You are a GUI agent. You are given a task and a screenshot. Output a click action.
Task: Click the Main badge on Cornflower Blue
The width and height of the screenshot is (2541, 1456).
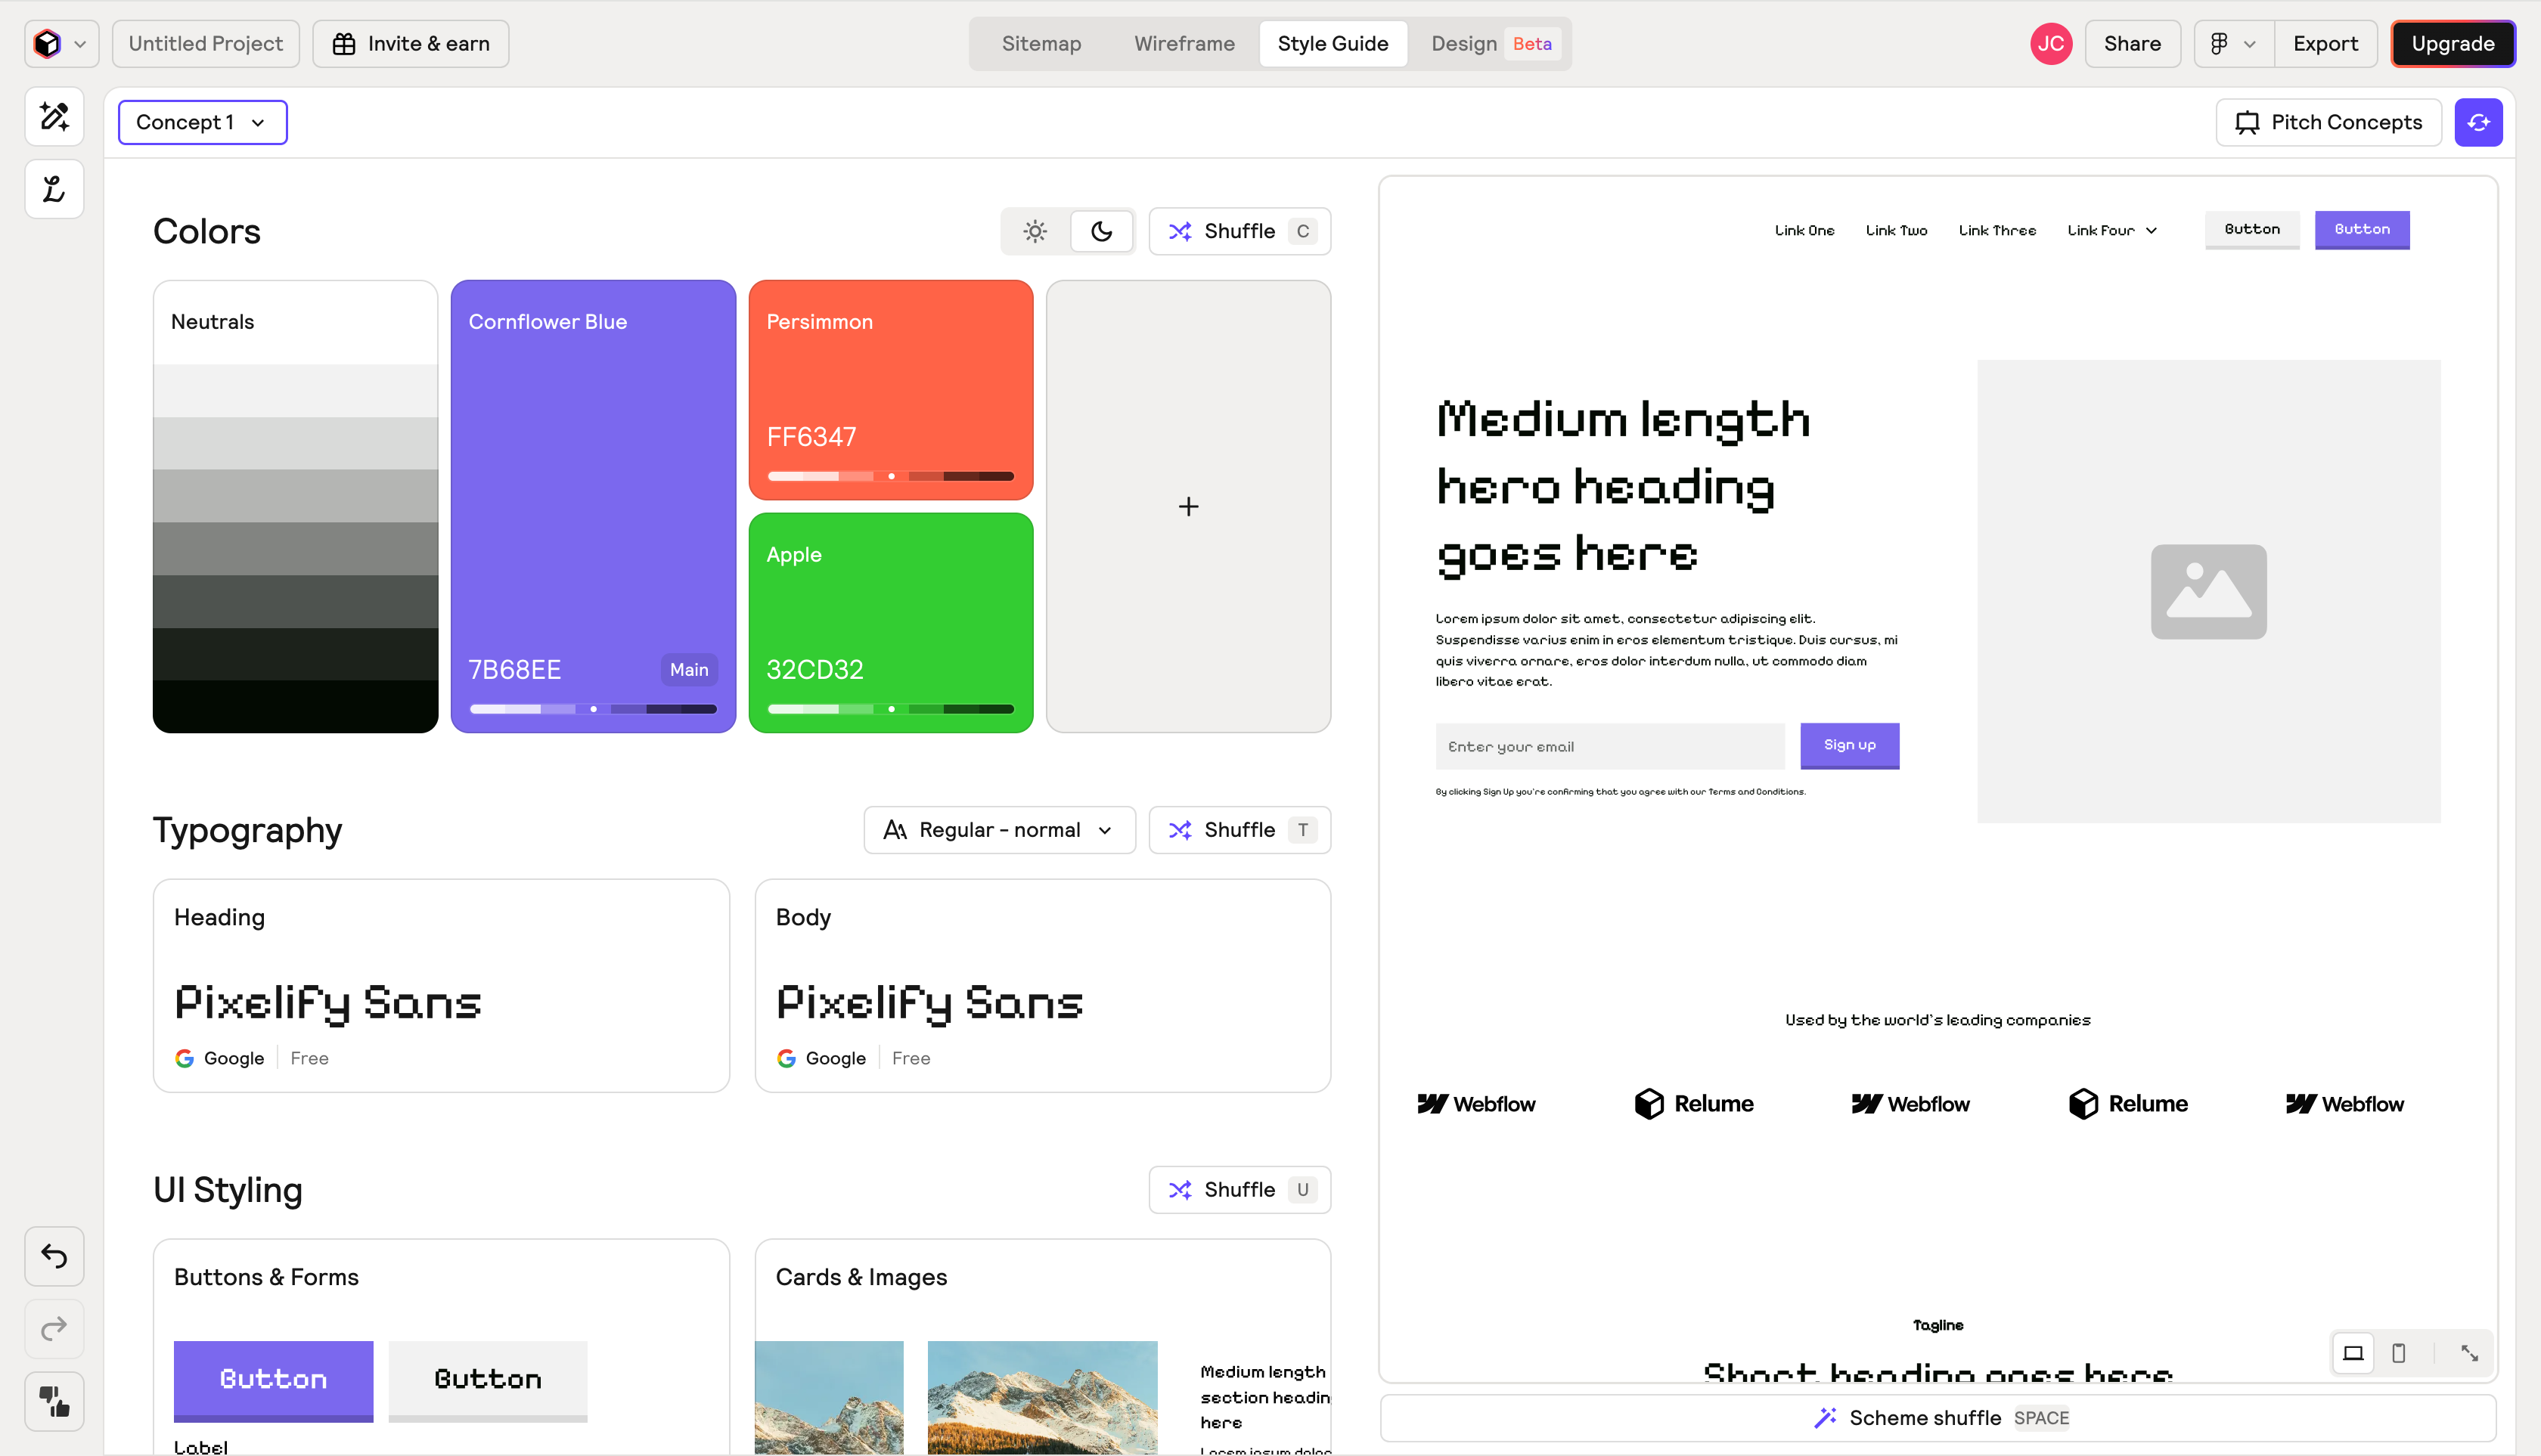(x=689, y=670)
